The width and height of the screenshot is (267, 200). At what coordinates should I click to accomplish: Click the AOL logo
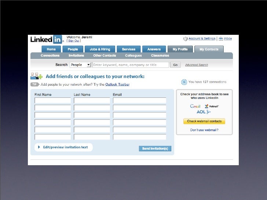click(204, 112)
